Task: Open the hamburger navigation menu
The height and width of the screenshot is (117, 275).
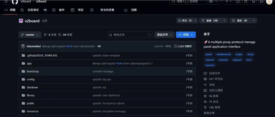Action: 6,2
